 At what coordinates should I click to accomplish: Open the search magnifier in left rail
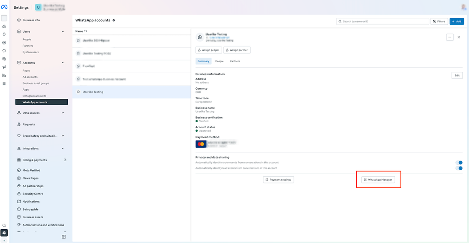tap(4, 225)
